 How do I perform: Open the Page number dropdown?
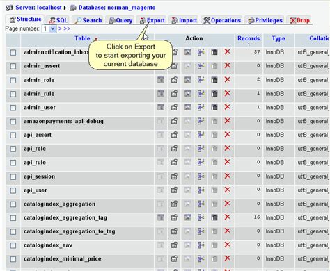click(x=49, y=28)
